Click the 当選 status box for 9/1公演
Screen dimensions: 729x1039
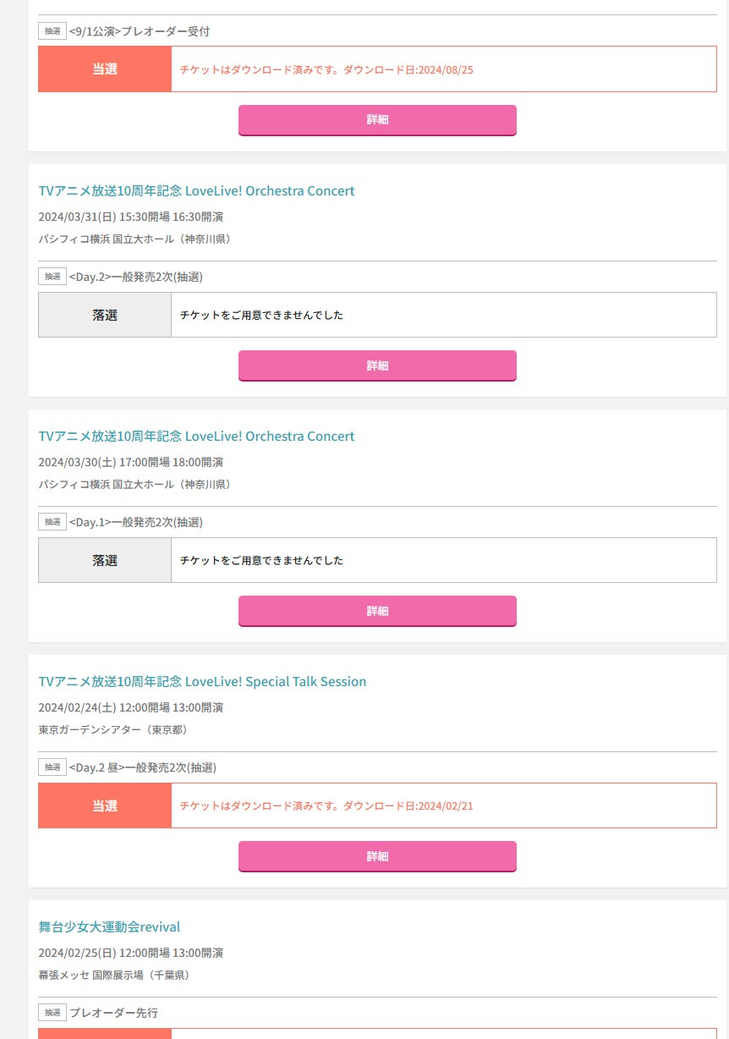point(105,69)
